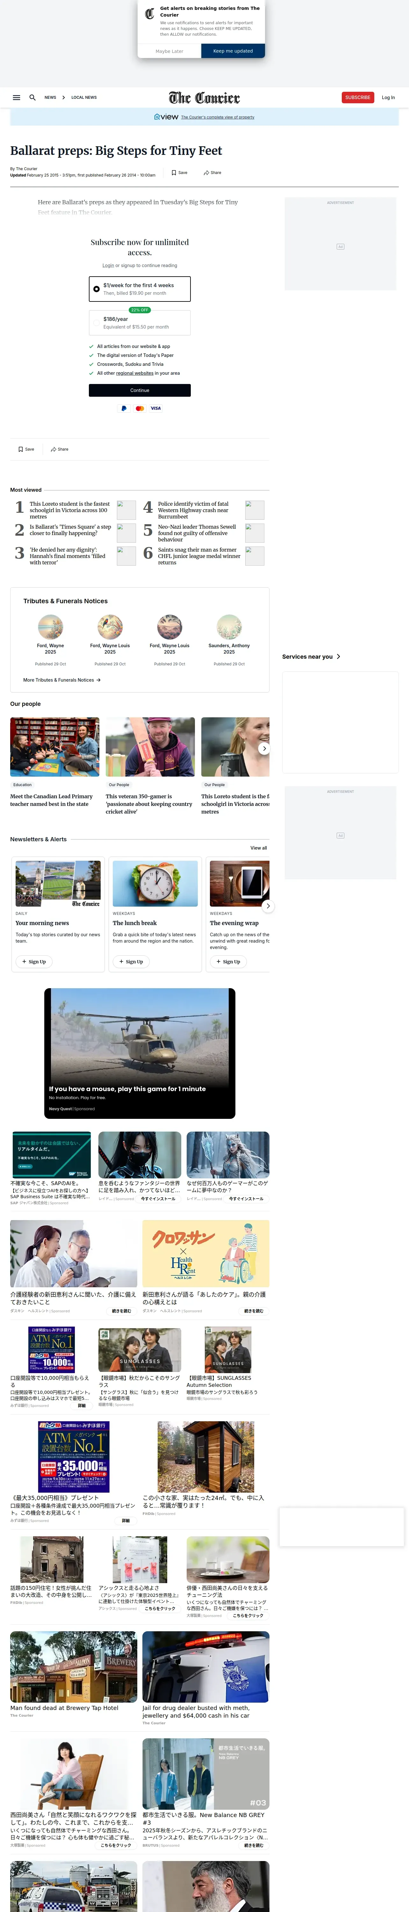Open Saunders, Anthony 2025 tribute notice
Image resolution: width=409 pixels, height=1912 pixels.
pos(229,649)
